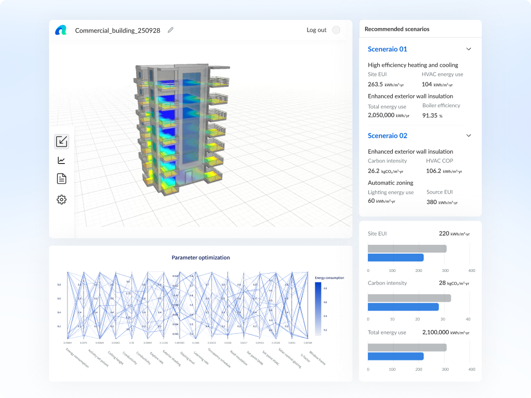531x398 pixels.
Task: Select the Sceneraio 01 heading
Action: (387, 49)
